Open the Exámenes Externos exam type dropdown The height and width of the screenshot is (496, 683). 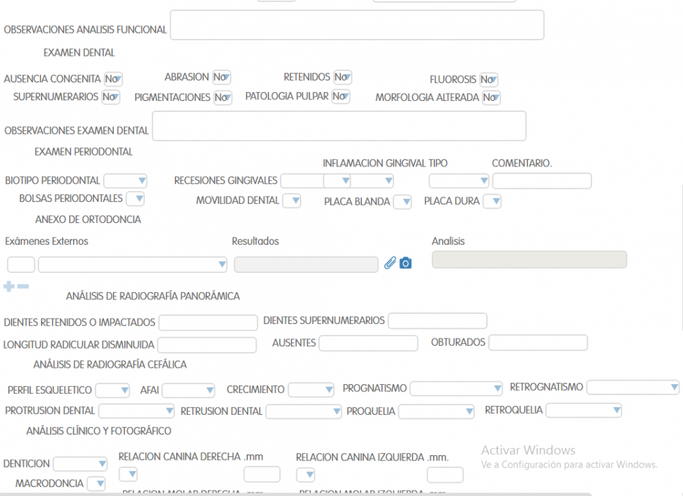pyautogui.click(x=133, y=264)
